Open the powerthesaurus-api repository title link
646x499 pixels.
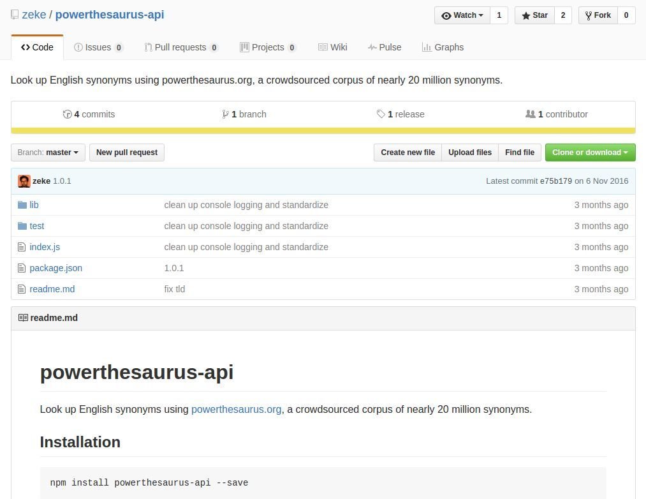110,15
